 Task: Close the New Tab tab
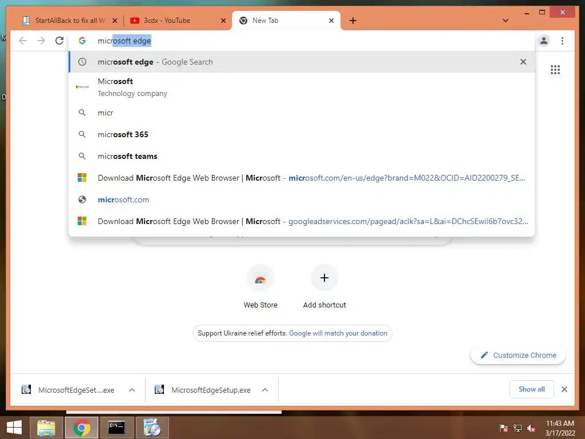click(331, 21)
